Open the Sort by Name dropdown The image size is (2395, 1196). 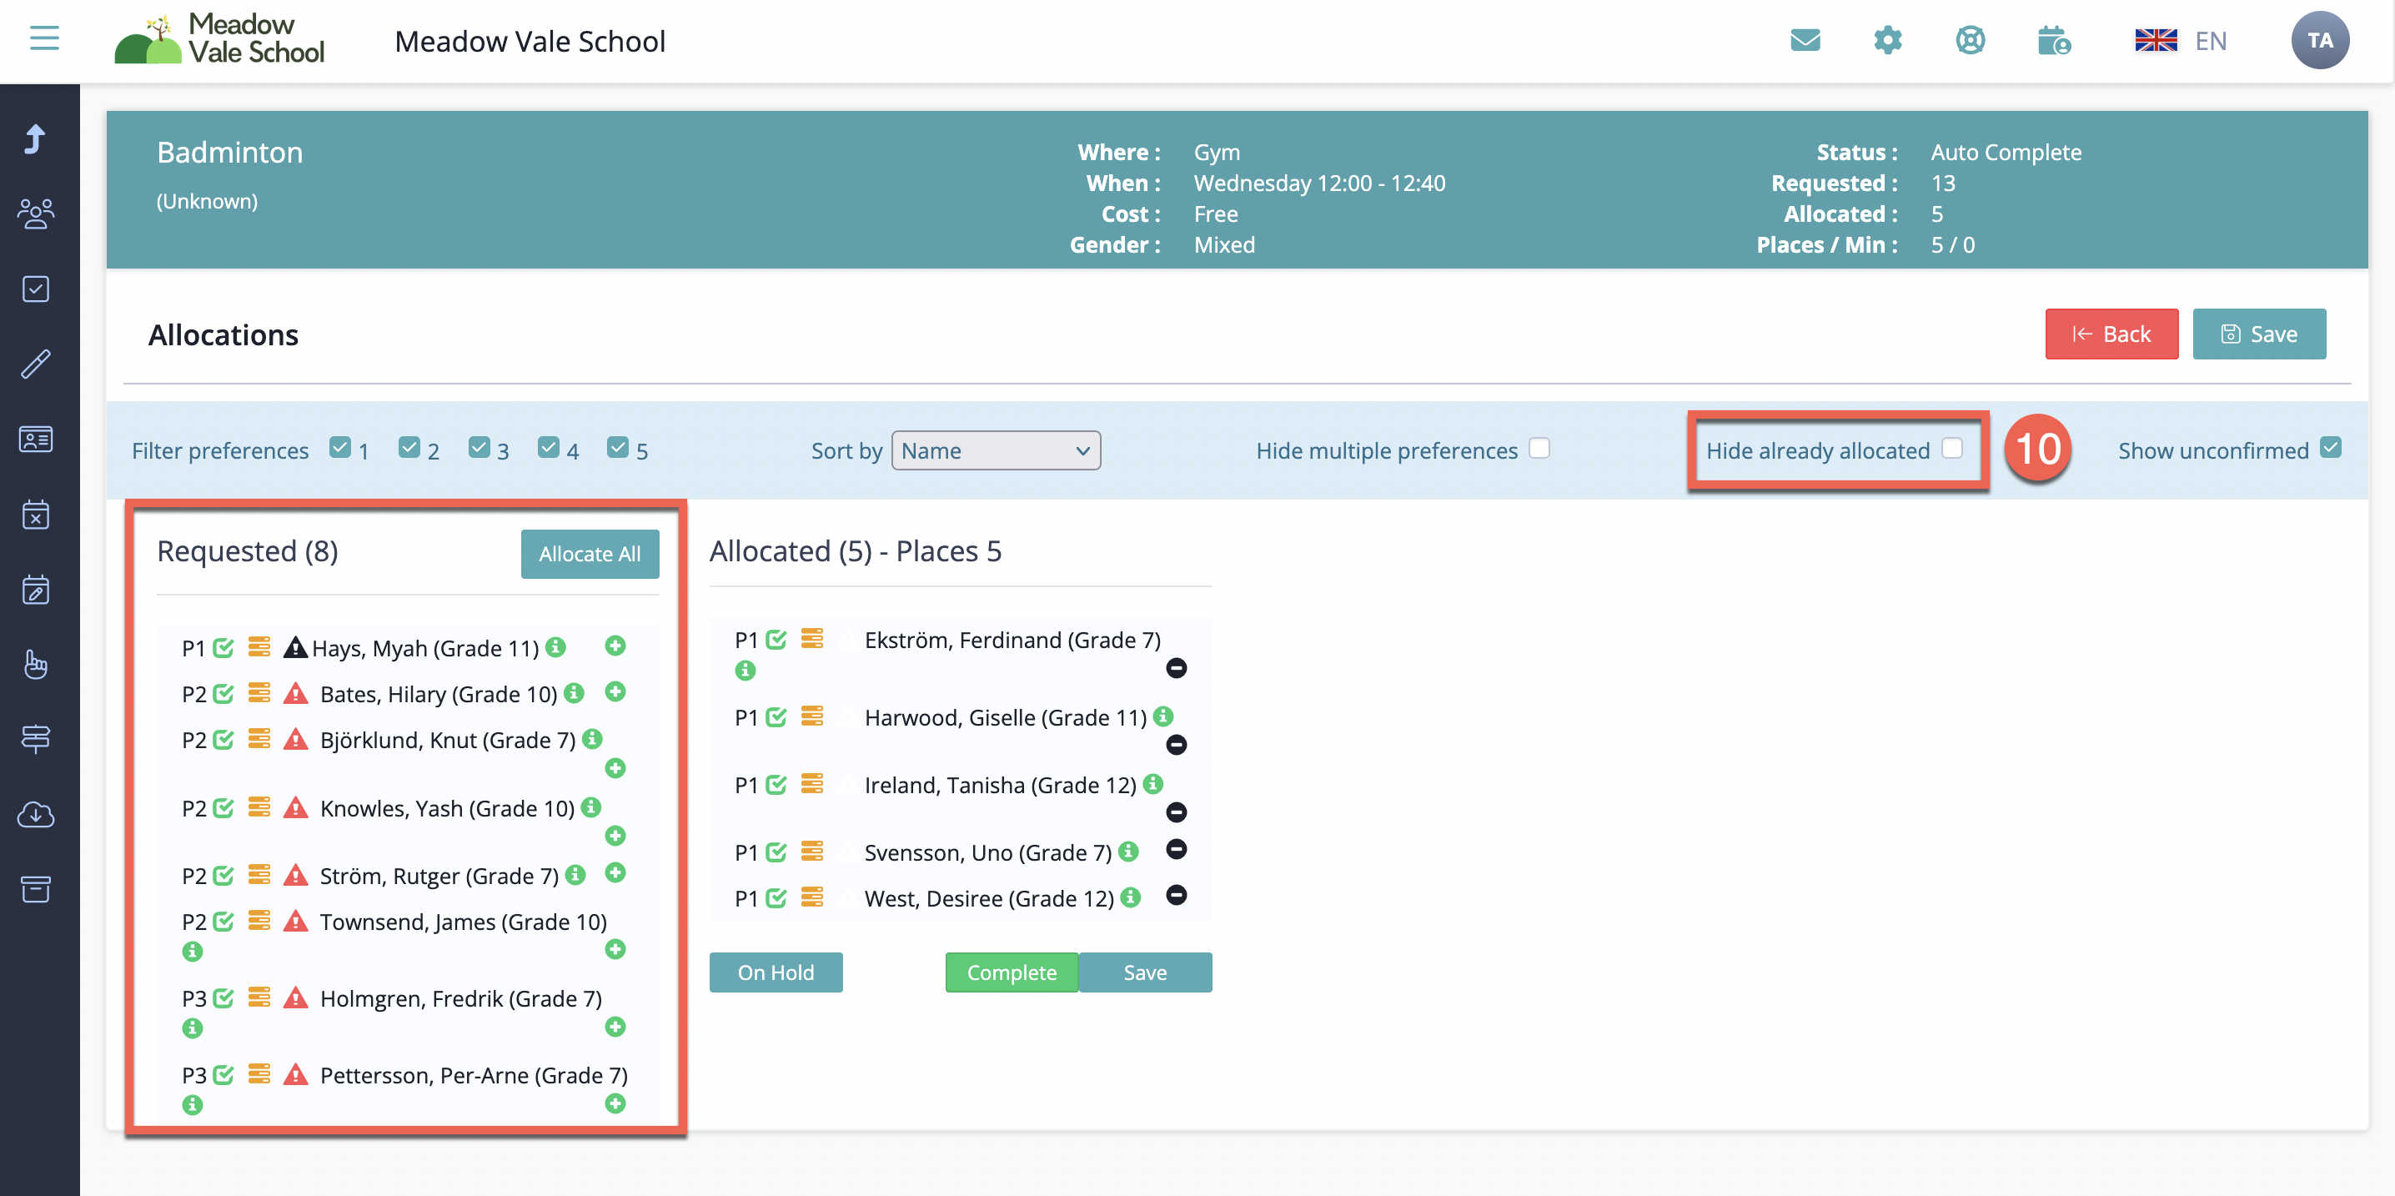996,450
